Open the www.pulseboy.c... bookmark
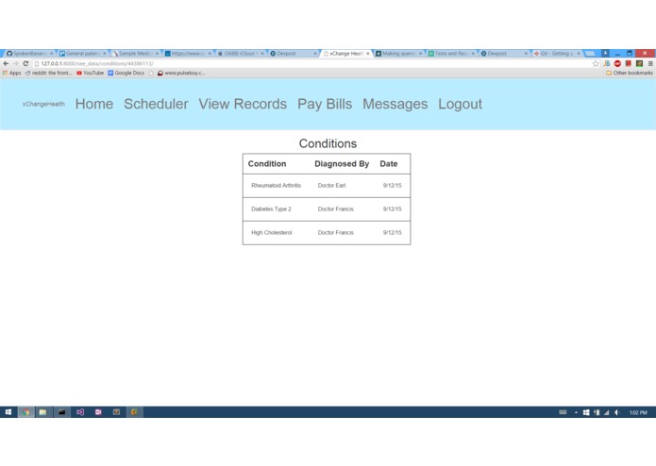This screenshot has width=656, height=466. 181,73
